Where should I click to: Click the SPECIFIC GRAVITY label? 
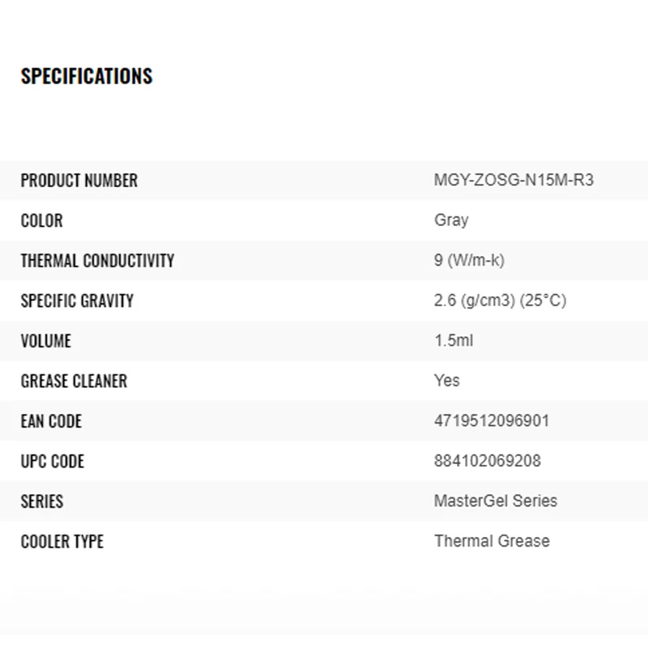coord(77,301)
